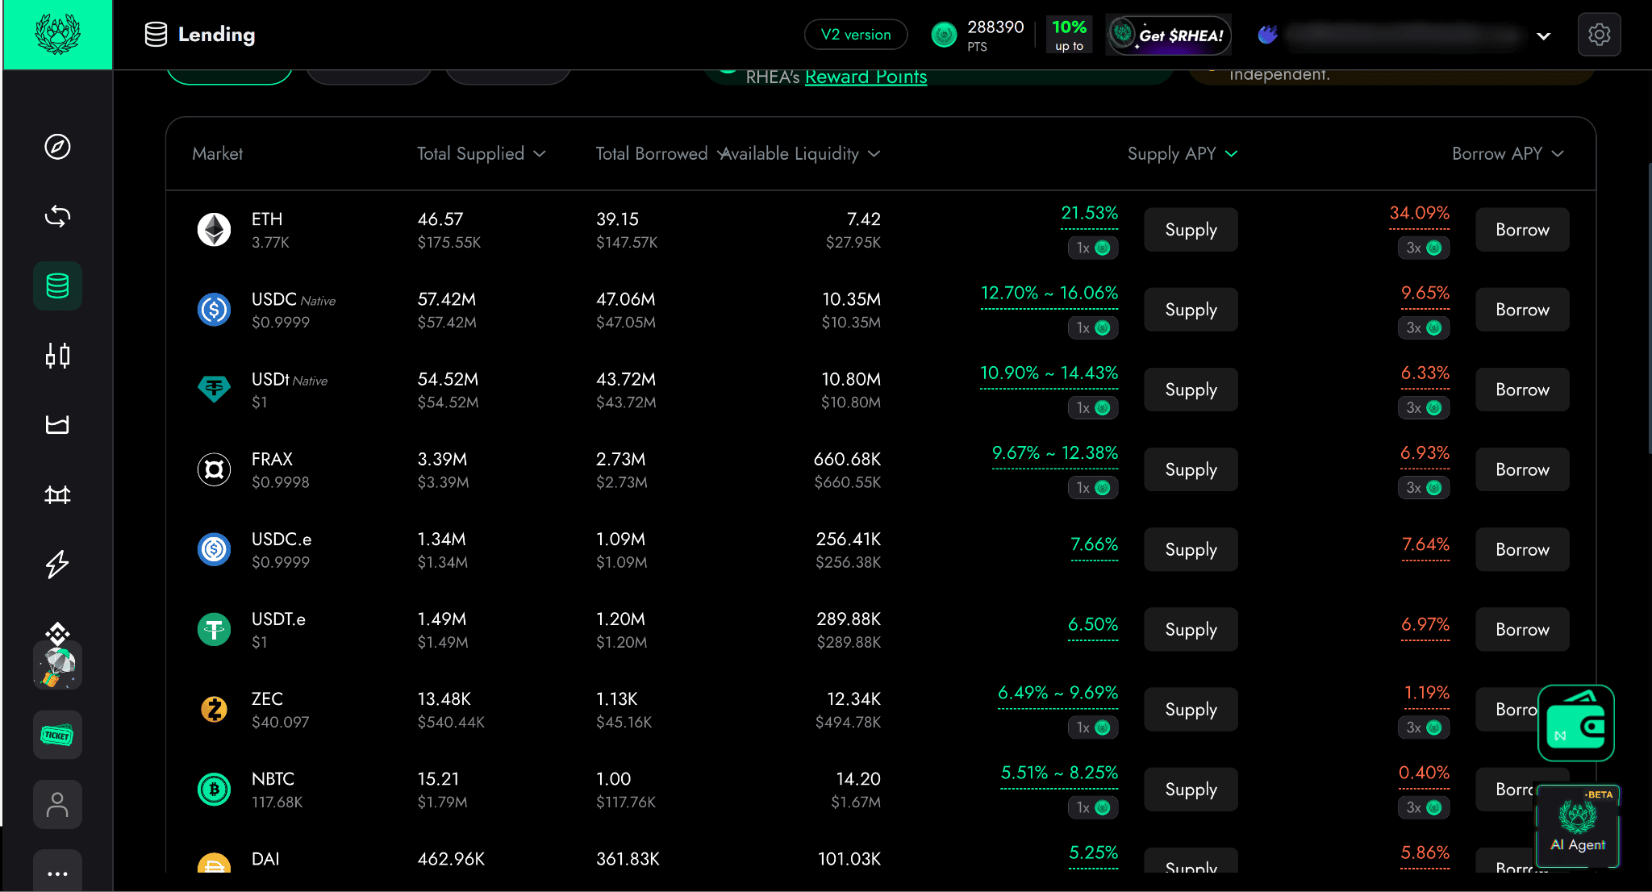Click the ETH token icon

214,230
